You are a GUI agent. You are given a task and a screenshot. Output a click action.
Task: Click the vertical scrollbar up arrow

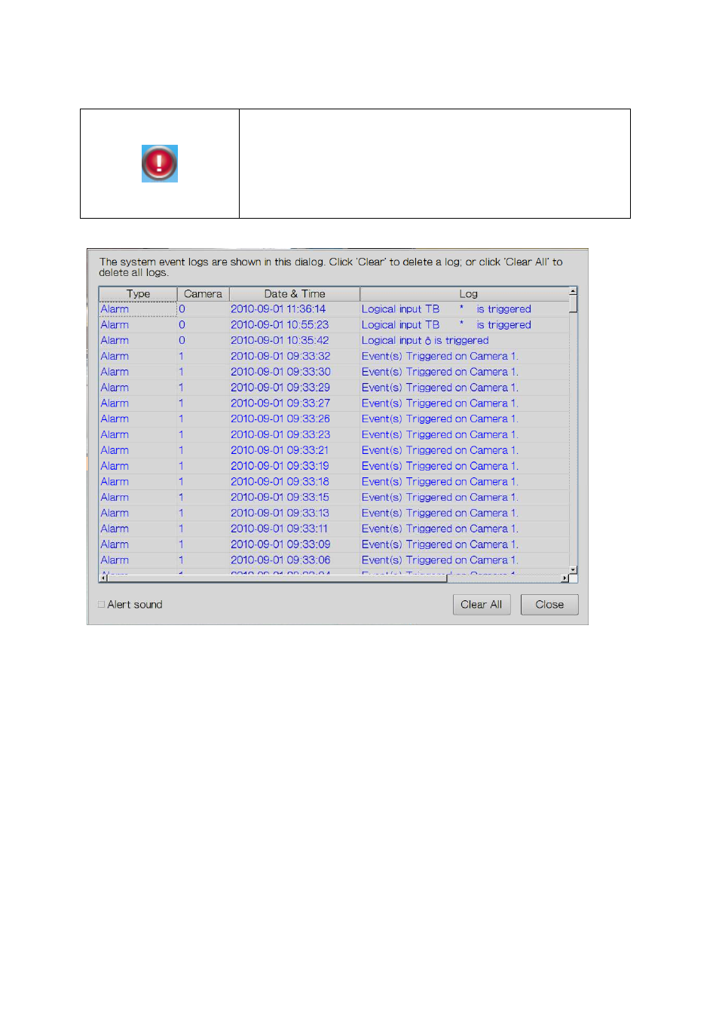[574, 291]
